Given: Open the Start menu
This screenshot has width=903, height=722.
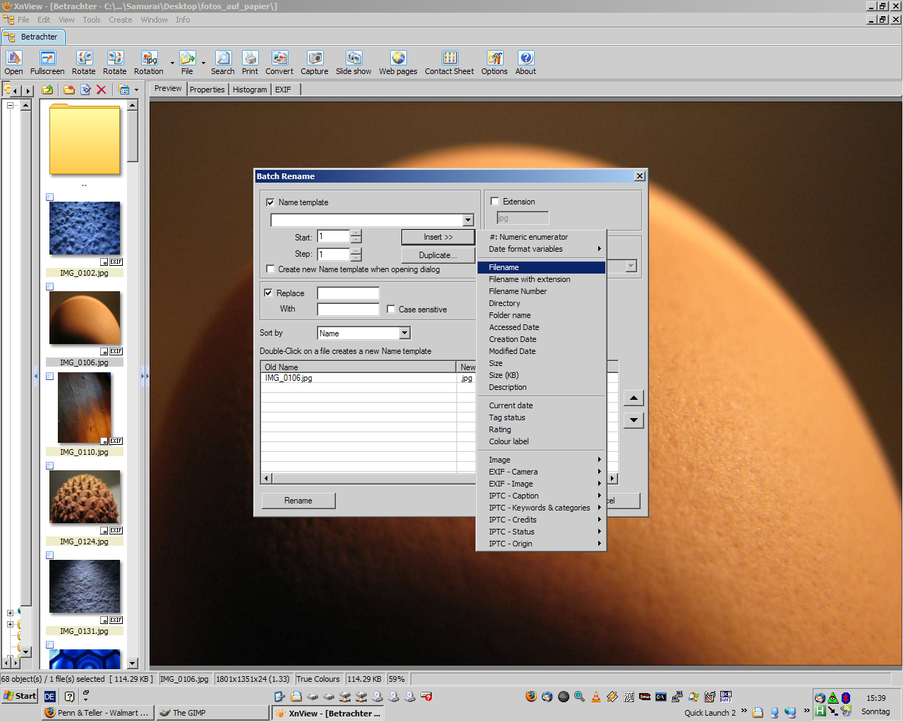Looking at the screenshot, I should tap(20, 696).
